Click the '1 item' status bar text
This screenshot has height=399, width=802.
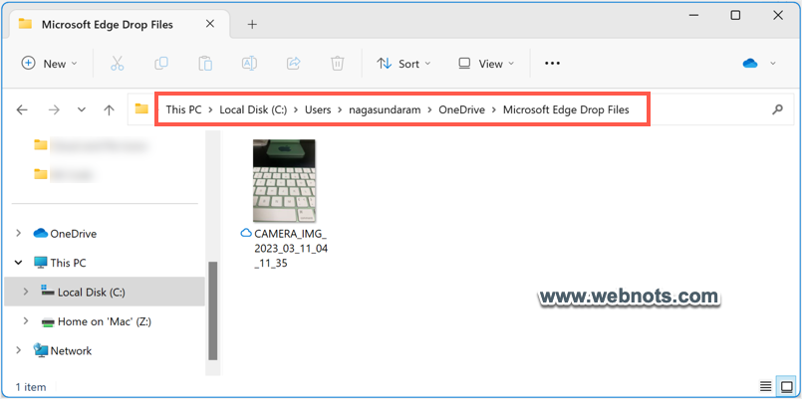coord(31,387)
